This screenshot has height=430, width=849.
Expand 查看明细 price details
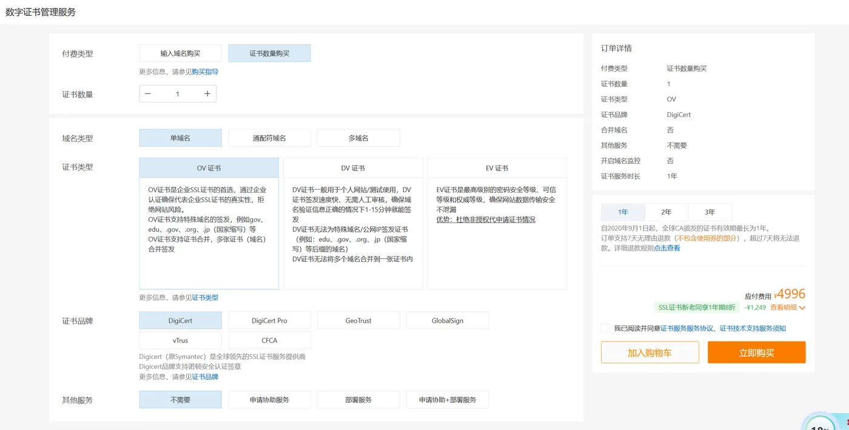pyautogui.click(x=788, y=307)
